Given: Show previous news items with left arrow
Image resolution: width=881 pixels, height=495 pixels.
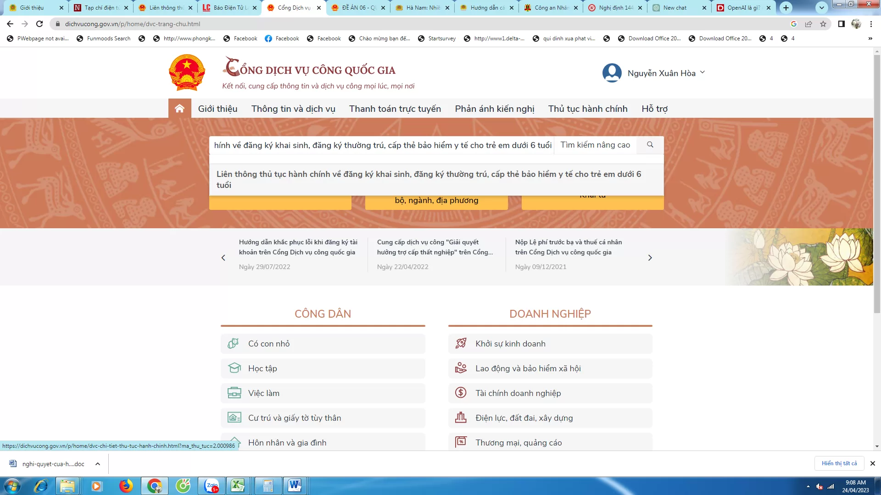Looking at the screenshot, I should click(x=223, y=258).
